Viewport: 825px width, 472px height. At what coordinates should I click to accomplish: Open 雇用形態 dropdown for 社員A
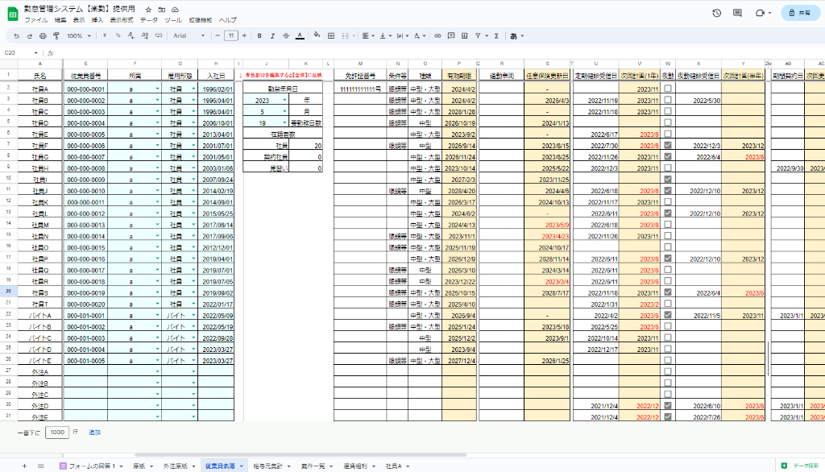coord(194,89)
